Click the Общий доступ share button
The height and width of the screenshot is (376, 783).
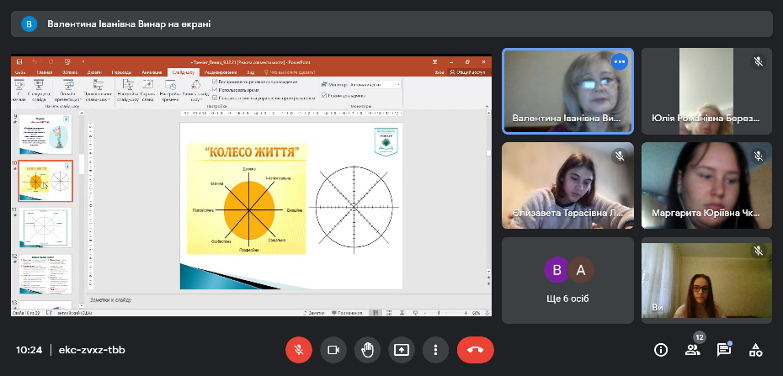pos(472,73)
